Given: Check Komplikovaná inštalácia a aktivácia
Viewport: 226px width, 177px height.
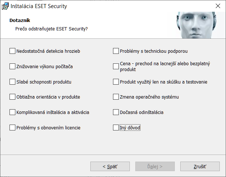Looking at the screenshot, I should (x=12, y=112).
